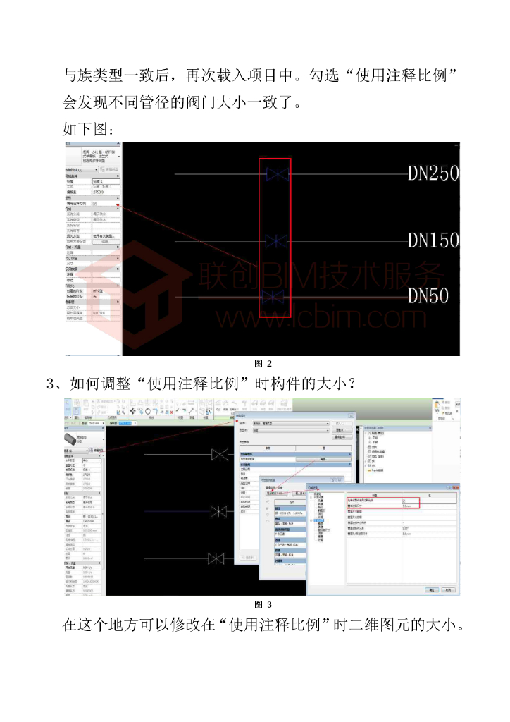Screen dimensions: 510x722
Task: Click the 标高 value field in figure 2
Action: point(106,181)
